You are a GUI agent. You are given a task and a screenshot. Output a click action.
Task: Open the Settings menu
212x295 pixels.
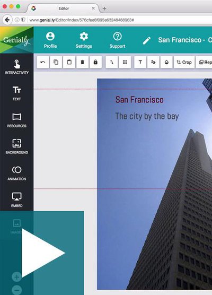click(84, 40)
